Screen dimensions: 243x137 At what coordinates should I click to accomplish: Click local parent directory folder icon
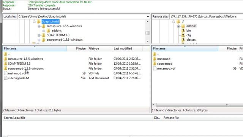tap(5, 54)
